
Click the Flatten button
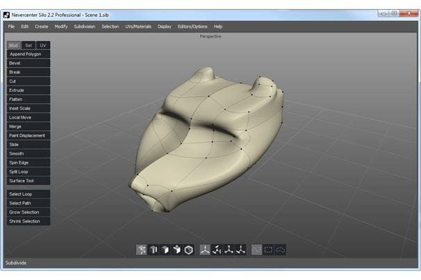(x=28, y=99)
